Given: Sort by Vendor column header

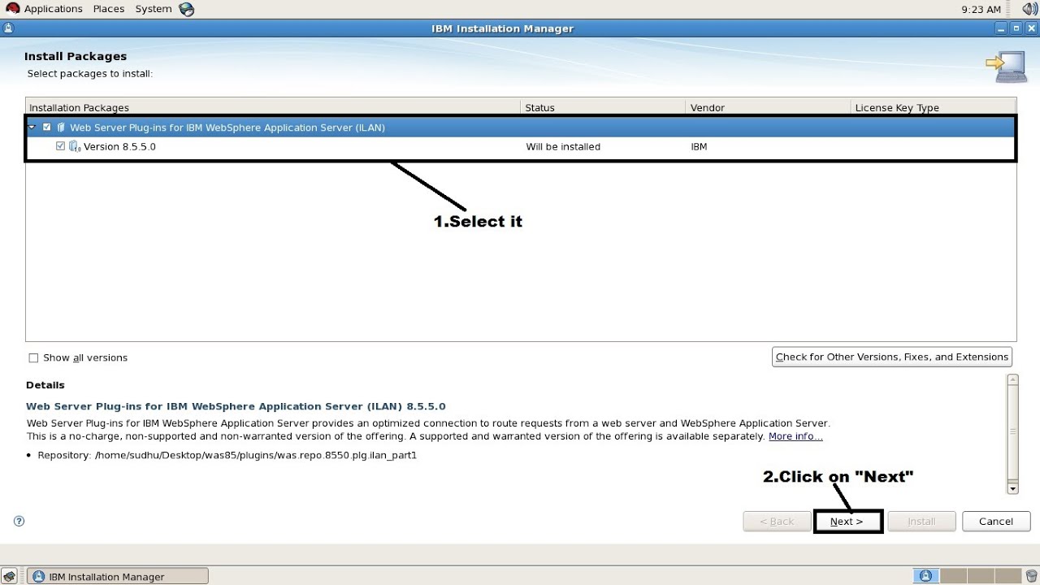Looking at the screenshot, I should [x=768, y=107].
